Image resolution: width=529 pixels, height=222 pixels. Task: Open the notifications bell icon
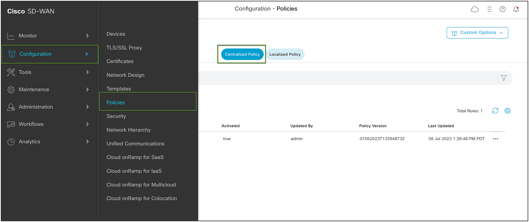516,9
